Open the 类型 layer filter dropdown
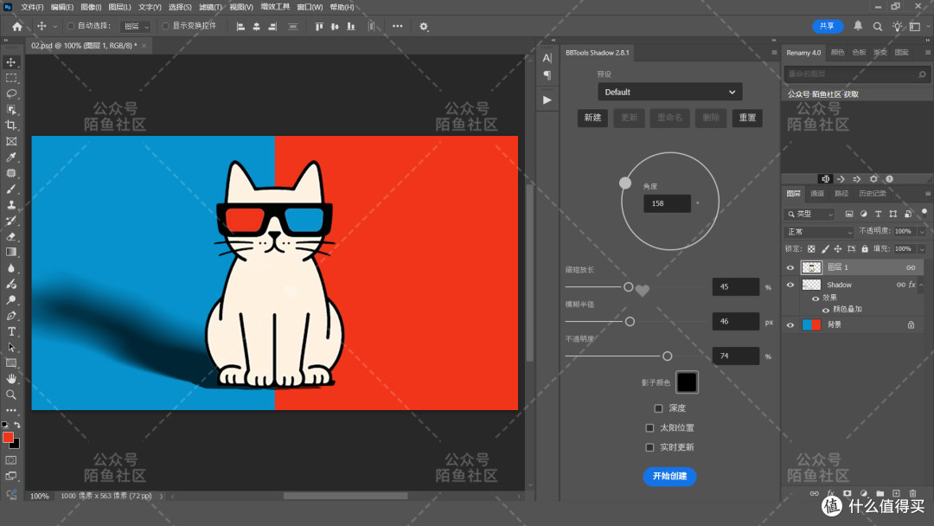This screenshot has width=934, height=526. 809,214
